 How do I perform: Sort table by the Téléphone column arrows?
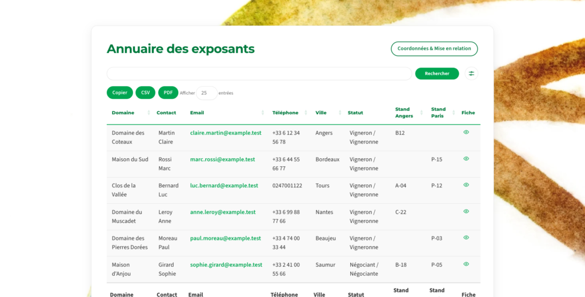[x=306, y=113]
